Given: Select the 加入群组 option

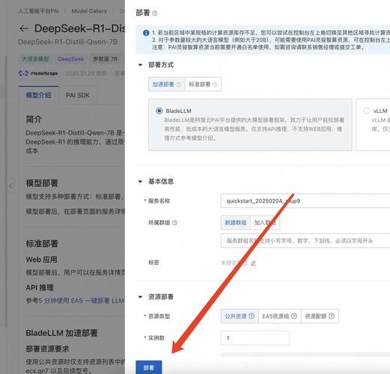Looking at the screenshot, I should point(265,223).
